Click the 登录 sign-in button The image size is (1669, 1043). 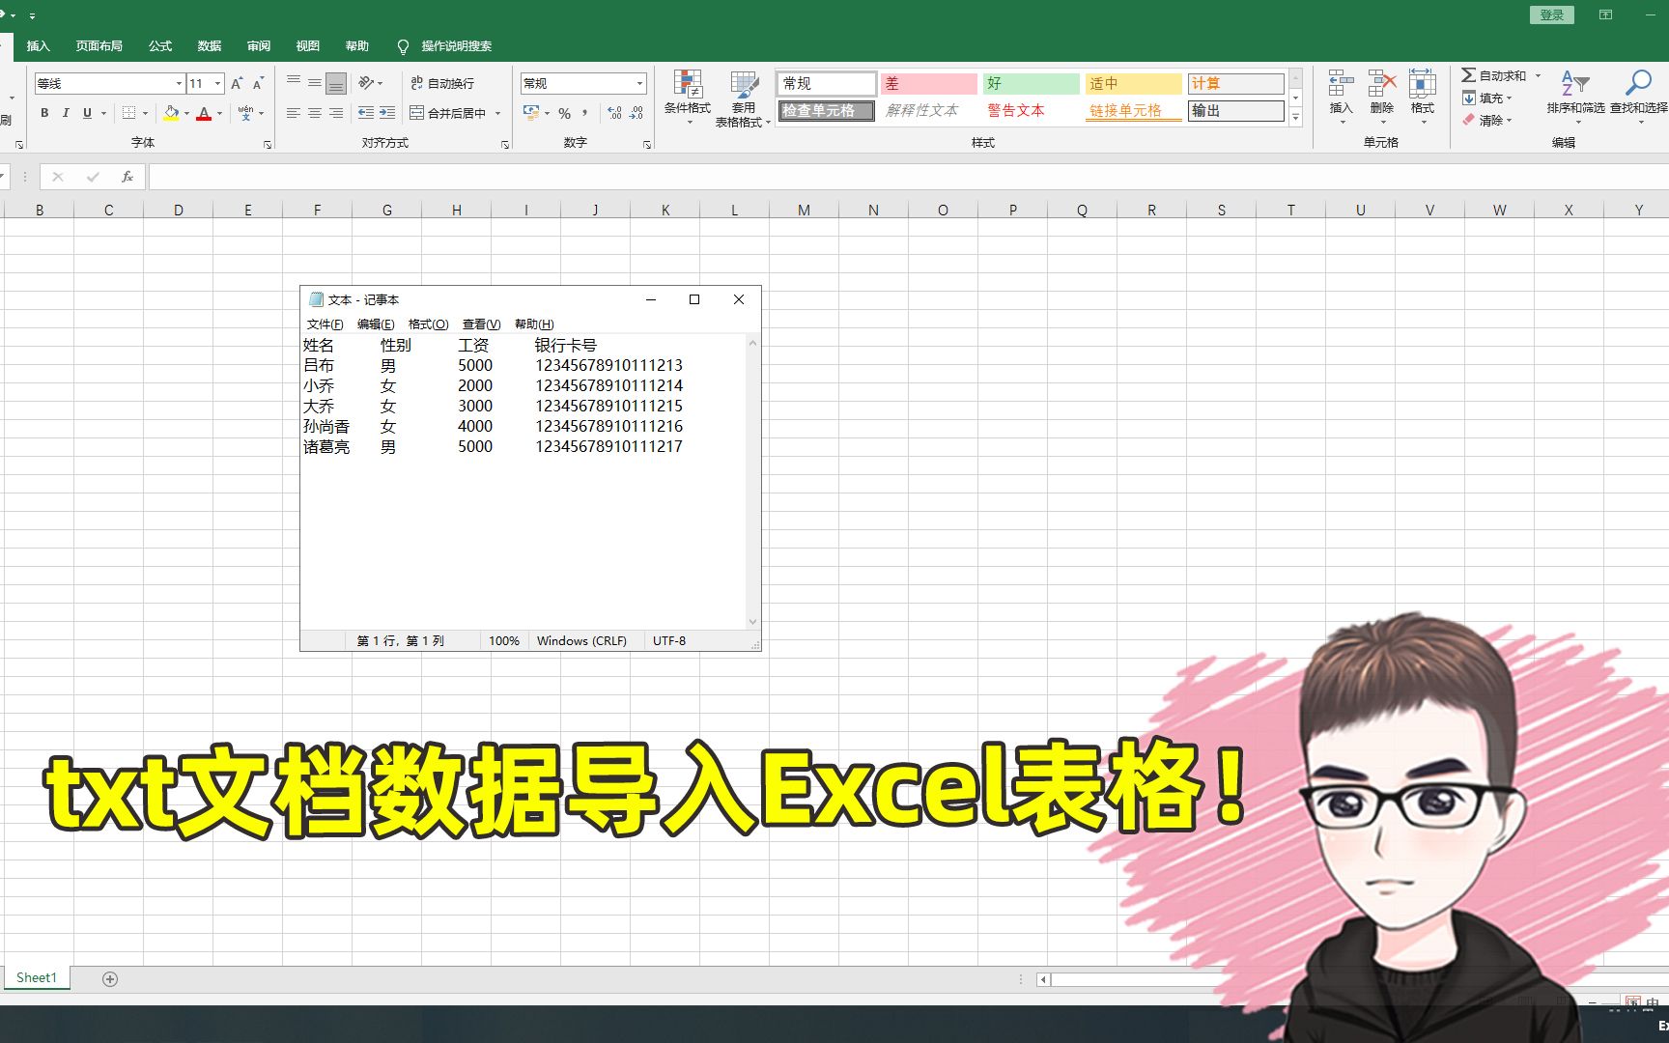click(x=1552, y=14)
